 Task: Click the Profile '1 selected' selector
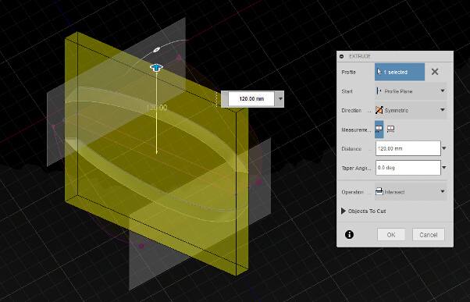[400, 72]
